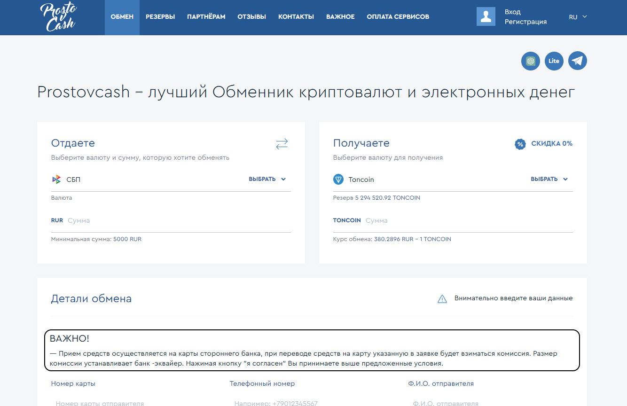
Task: Open ВЫБРАТЬ dropdown for Toncoin currency
Action: [549, 179]
